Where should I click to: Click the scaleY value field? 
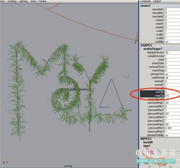coord(172,35)
